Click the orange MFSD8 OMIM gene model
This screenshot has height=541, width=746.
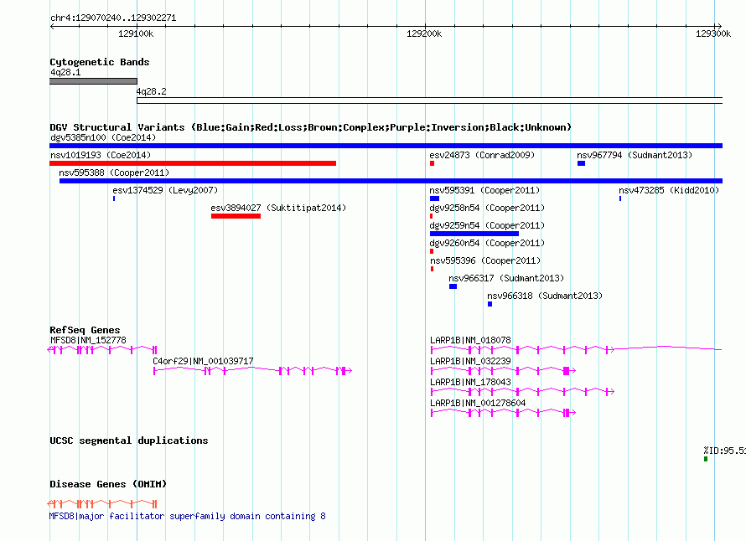102,504
